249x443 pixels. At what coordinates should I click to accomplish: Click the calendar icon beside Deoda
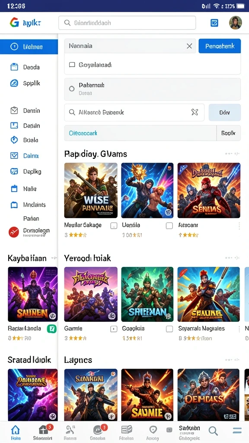[x=14, y=67]
